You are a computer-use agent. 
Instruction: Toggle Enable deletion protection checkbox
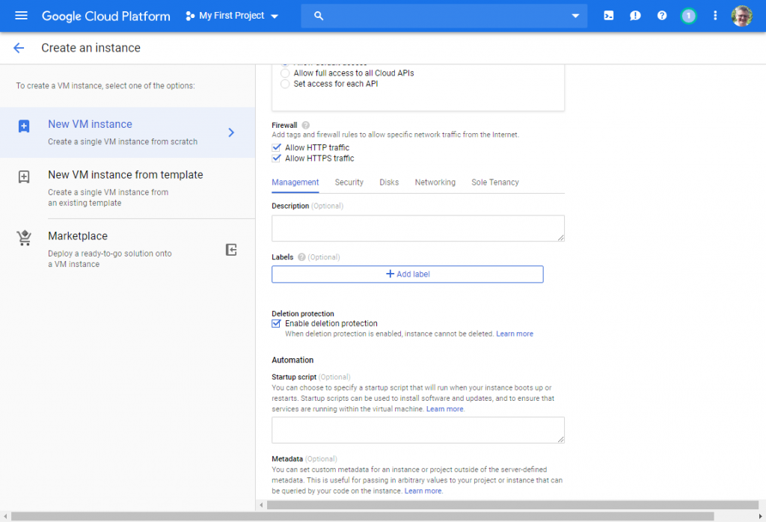click(277, 323)
